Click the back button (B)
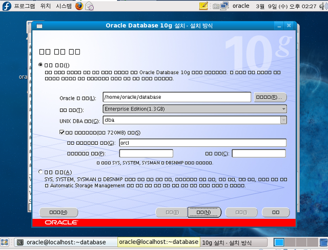Viewport: 328px width, 250px height. [x=172, y=213]
